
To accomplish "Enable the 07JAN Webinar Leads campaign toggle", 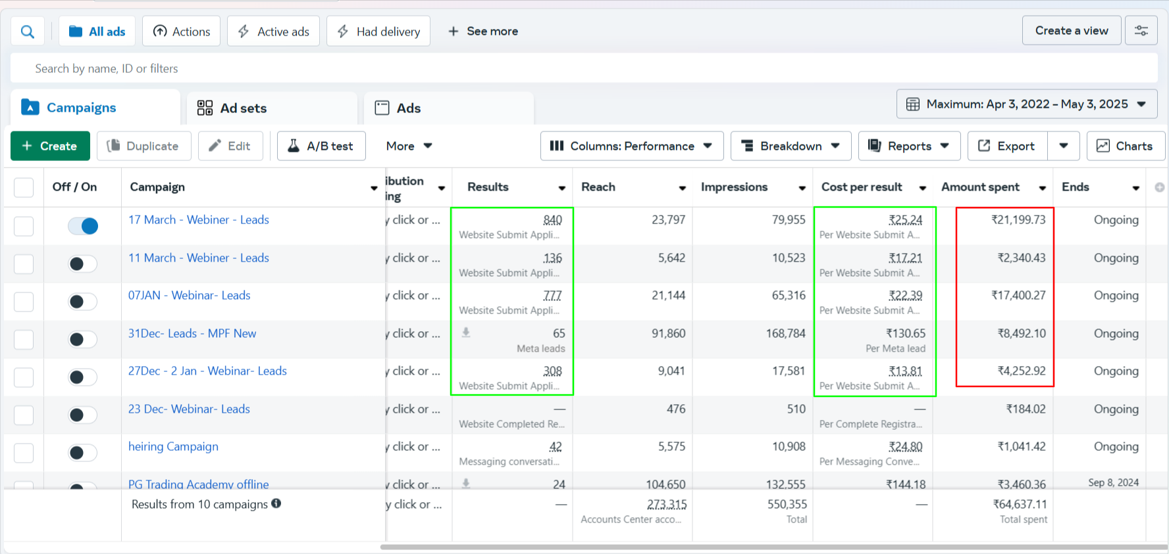I will coord(83,302).
